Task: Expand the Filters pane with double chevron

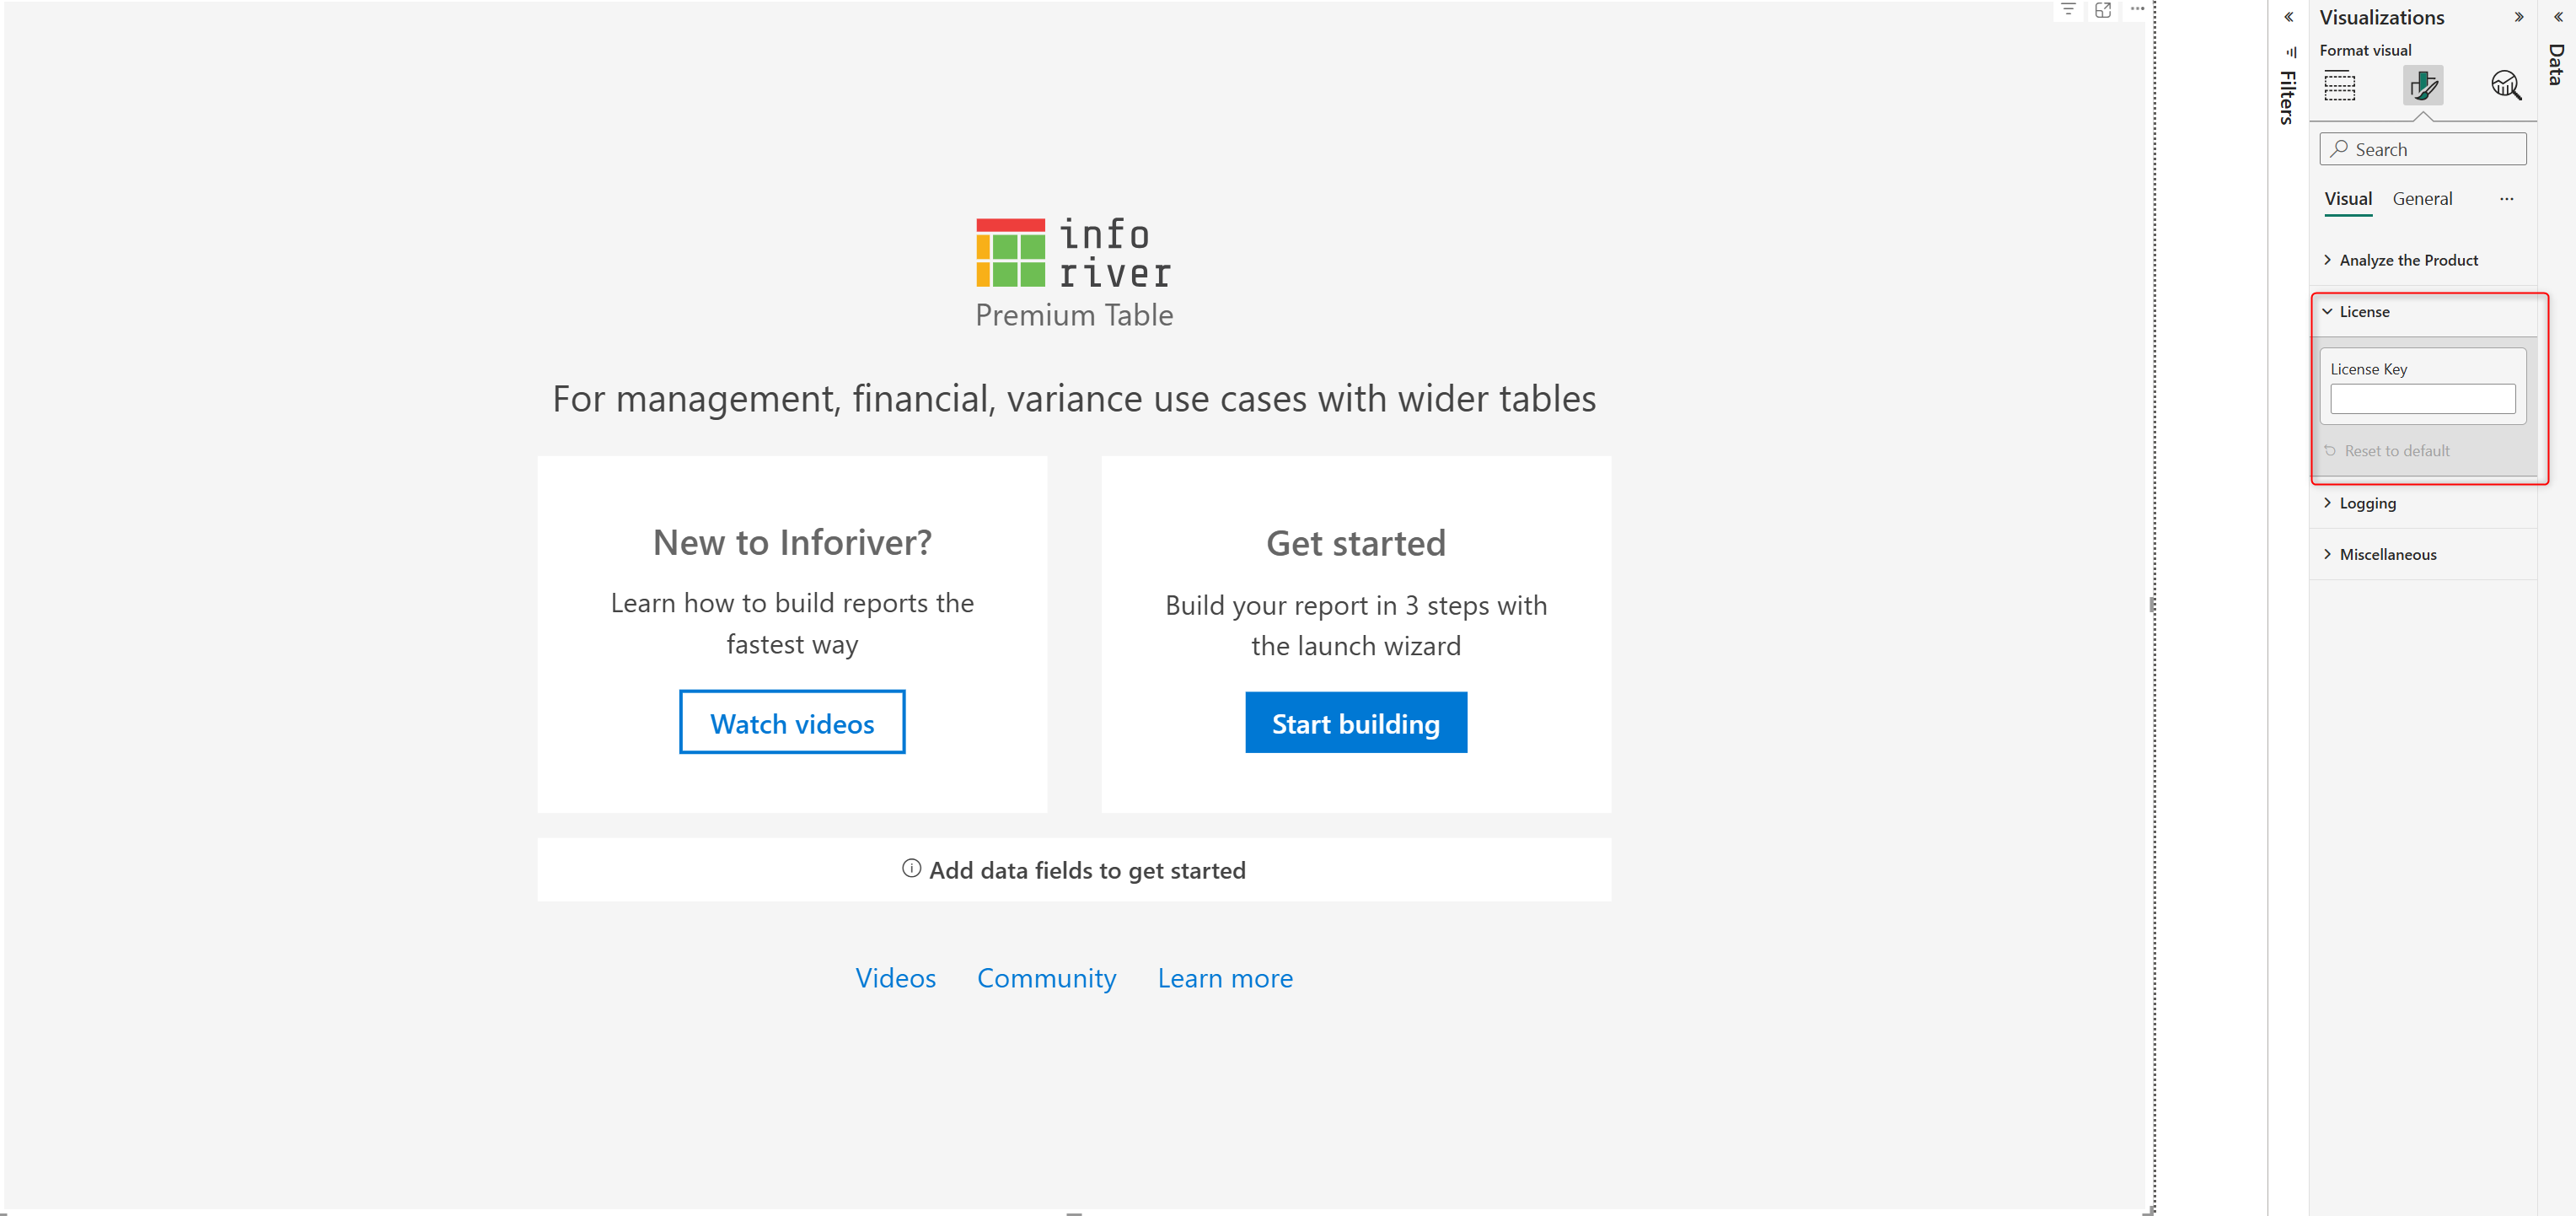Action: pos(2288,17)
